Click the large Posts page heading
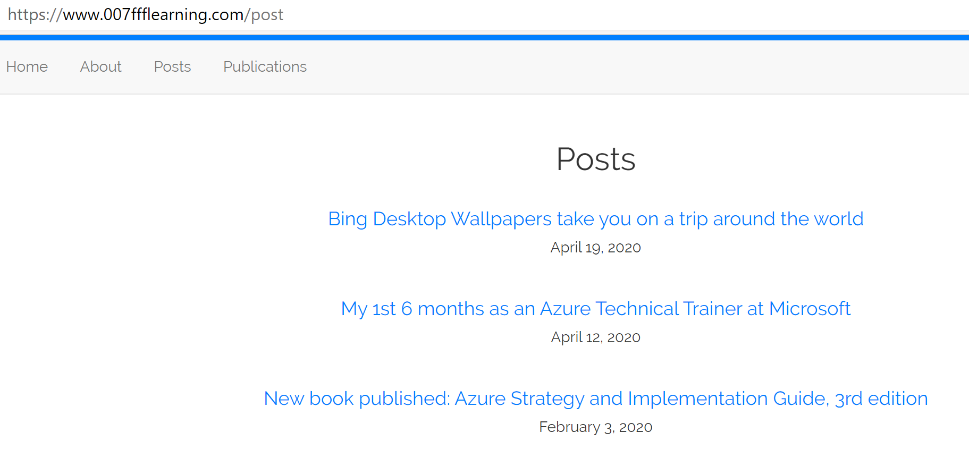Screen dimensions: 969x466 click(x=596, y=159)
